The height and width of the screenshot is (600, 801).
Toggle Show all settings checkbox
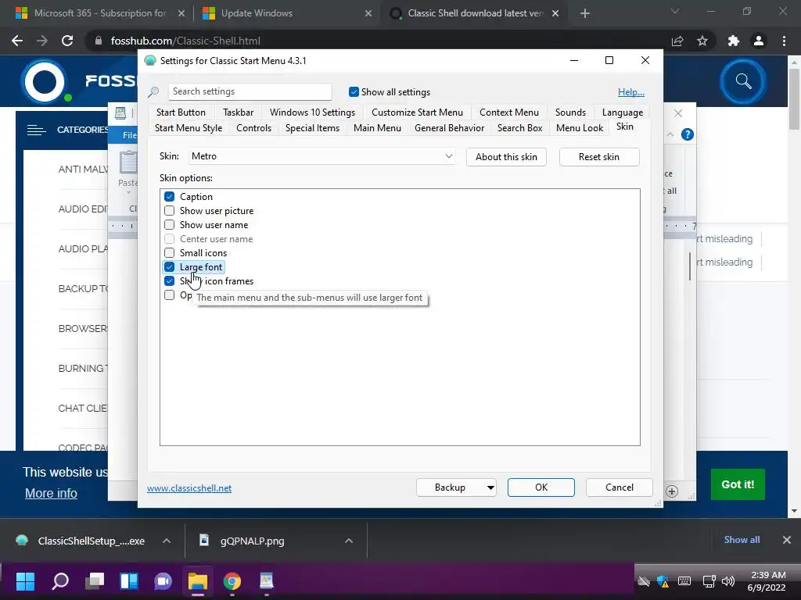[354, 92]
